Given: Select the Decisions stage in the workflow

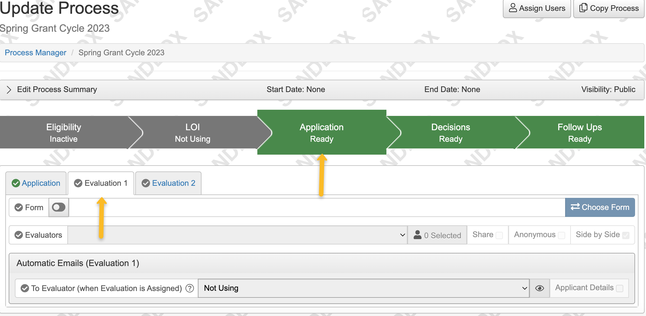Looking at the screenshot, I should click(450, 132).
